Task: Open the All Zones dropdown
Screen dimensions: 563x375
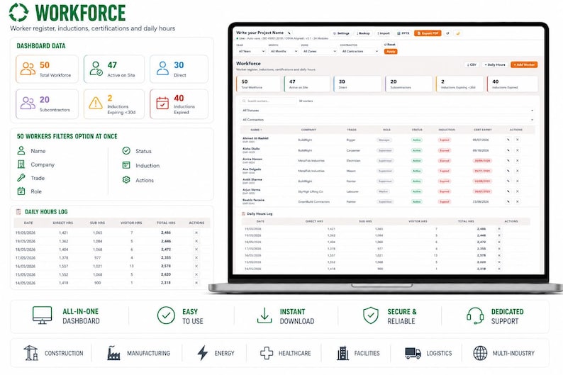Action: pos(319,51)
